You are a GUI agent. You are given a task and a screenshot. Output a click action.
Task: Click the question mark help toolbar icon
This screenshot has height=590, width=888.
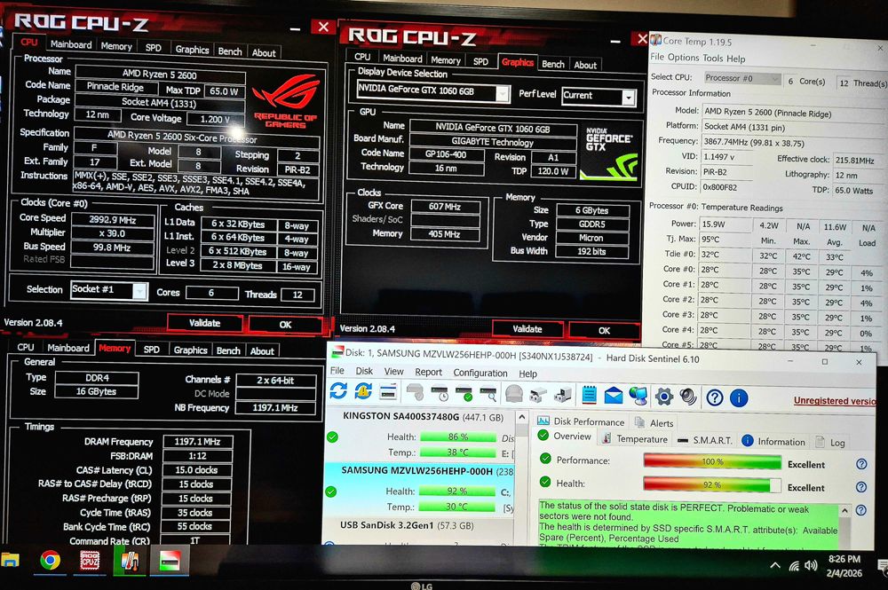[x=715, y=397]
